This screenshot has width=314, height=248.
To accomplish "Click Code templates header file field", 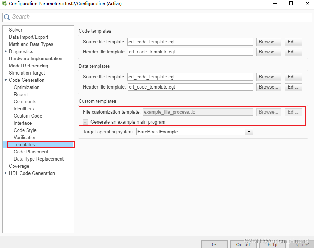I will pyautogui.click(x=190, y=52).
